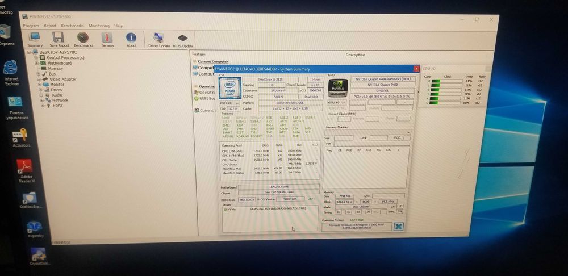Image resolution: width=568 pixels, height=276 pixels.
Task: Expand the Network branch
Action: [x=42, y=101]
